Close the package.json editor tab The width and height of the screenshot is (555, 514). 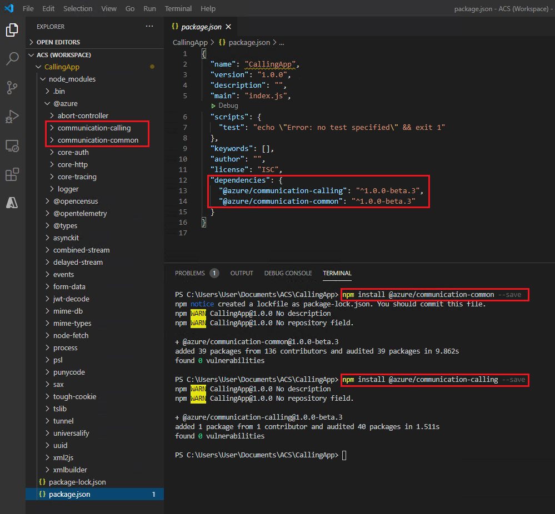228,27
